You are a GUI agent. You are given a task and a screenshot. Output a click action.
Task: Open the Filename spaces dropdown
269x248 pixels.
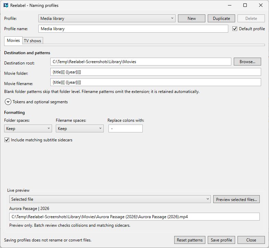tap(80, 129)
